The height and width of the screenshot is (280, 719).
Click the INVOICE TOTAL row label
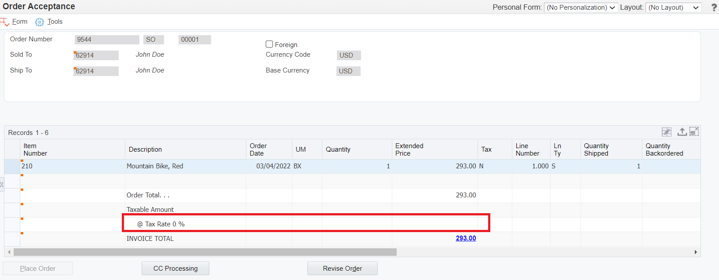pos(150,239)
